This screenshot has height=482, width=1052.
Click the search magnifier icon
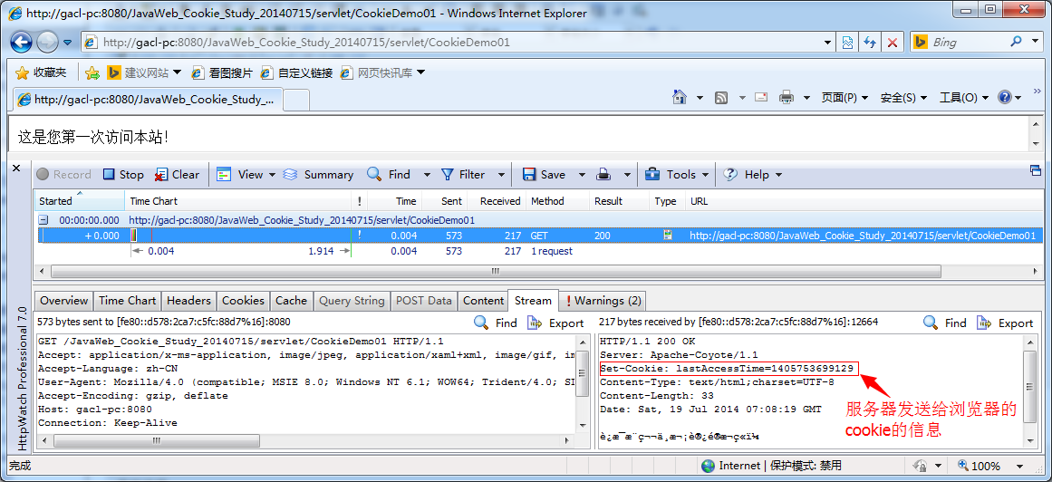click(1016, 43)
